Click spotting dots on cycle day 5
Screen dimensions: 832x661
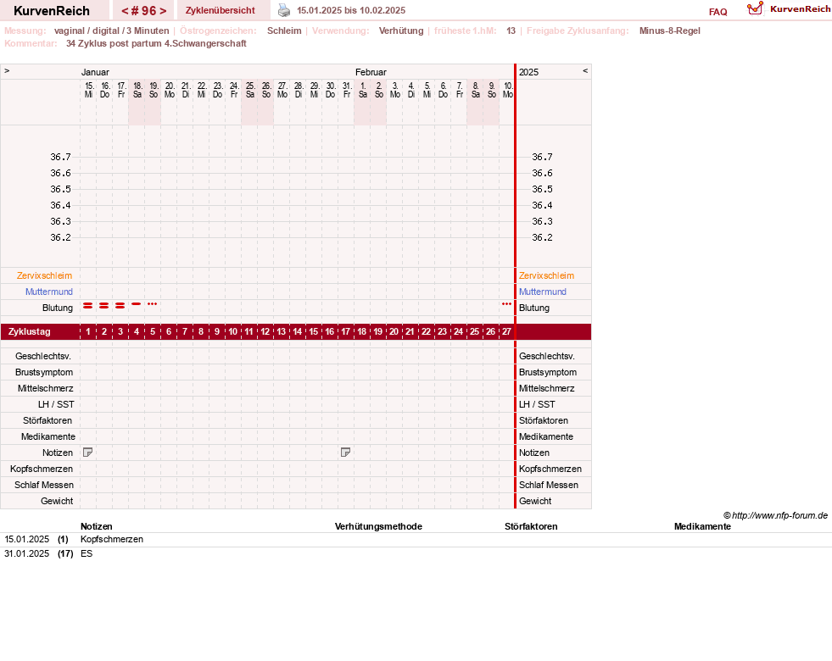(153, 303)
